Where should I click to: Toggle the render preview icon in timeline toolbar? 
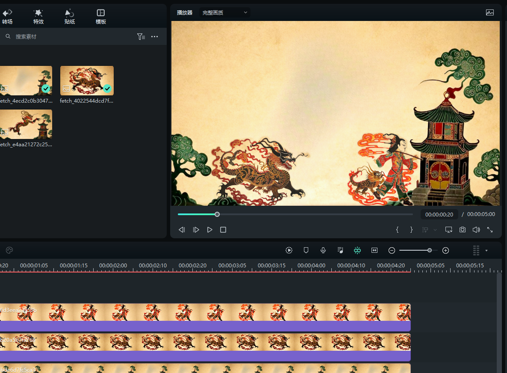pyautogui.click(x=289, y=250)
